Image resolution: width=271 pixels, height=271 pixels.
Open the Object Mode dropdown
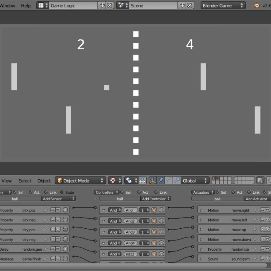click(80, 181)
